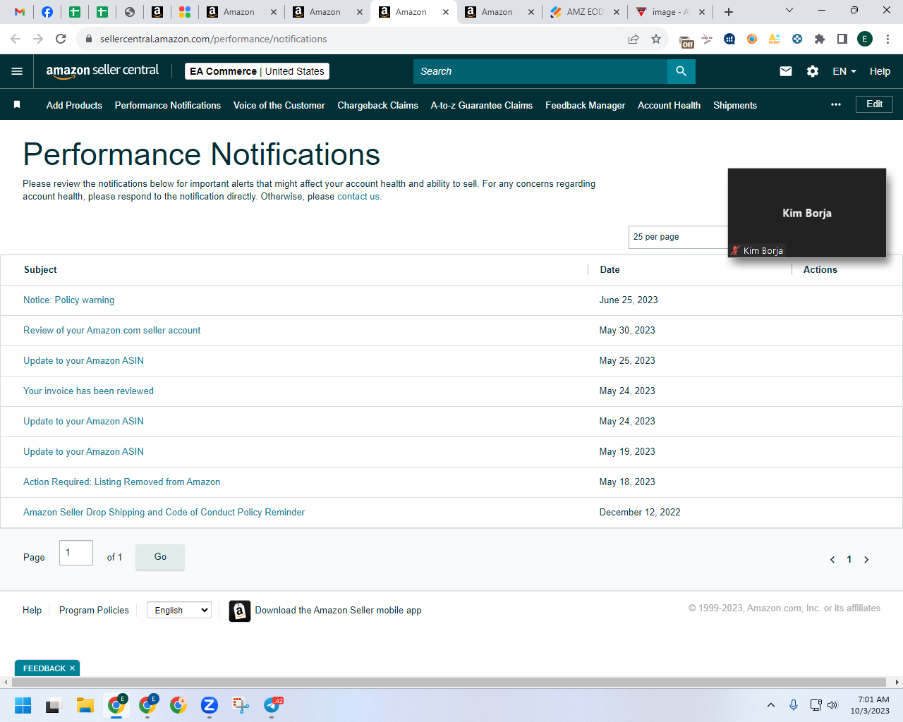Screen dimensions: 903x722
Task: Show hidden system tray icons
Action: click(771, 705)
